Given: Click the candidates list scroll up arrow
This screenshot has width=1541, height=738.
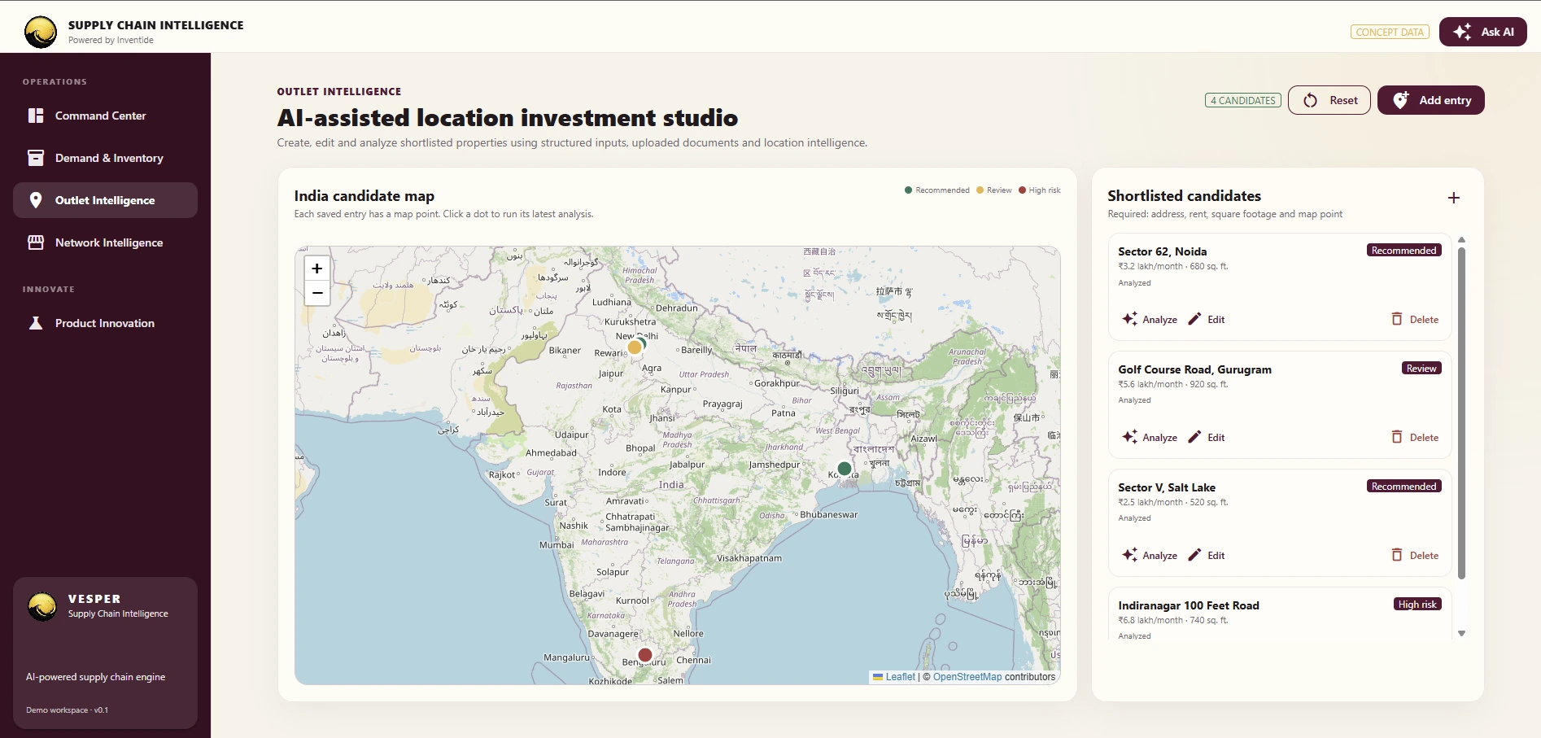Looking at the screenshot, I should point(1461,240).
